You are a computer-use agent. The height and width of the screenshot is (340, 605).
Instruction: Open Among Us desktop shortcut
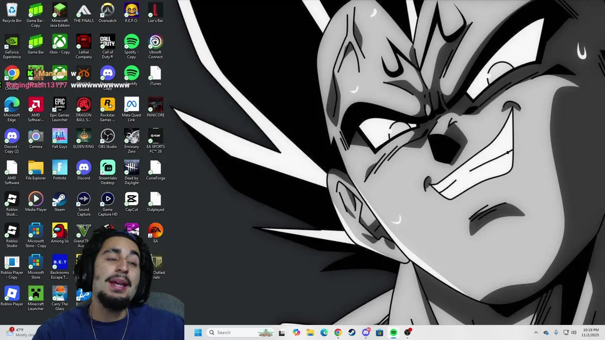click(60, 233)
